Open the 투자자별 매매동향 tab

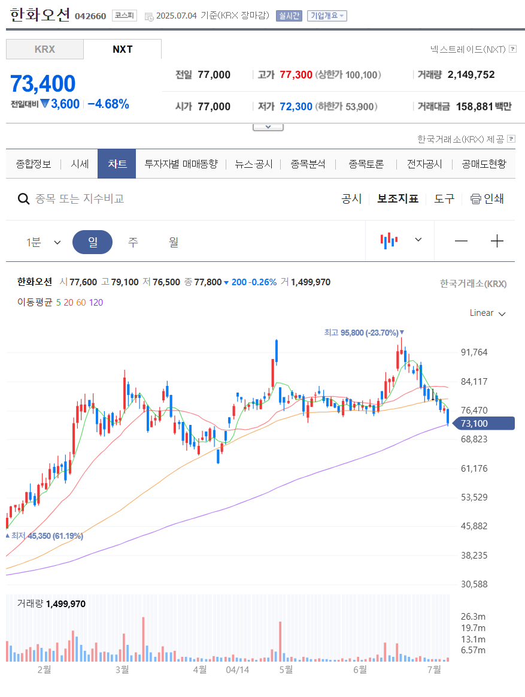tap(181, 164)
